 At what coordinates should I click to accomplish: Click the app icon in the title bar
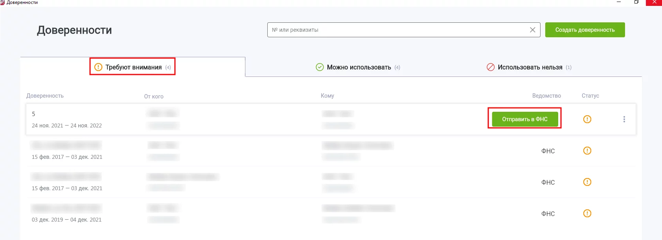(2, 2)
